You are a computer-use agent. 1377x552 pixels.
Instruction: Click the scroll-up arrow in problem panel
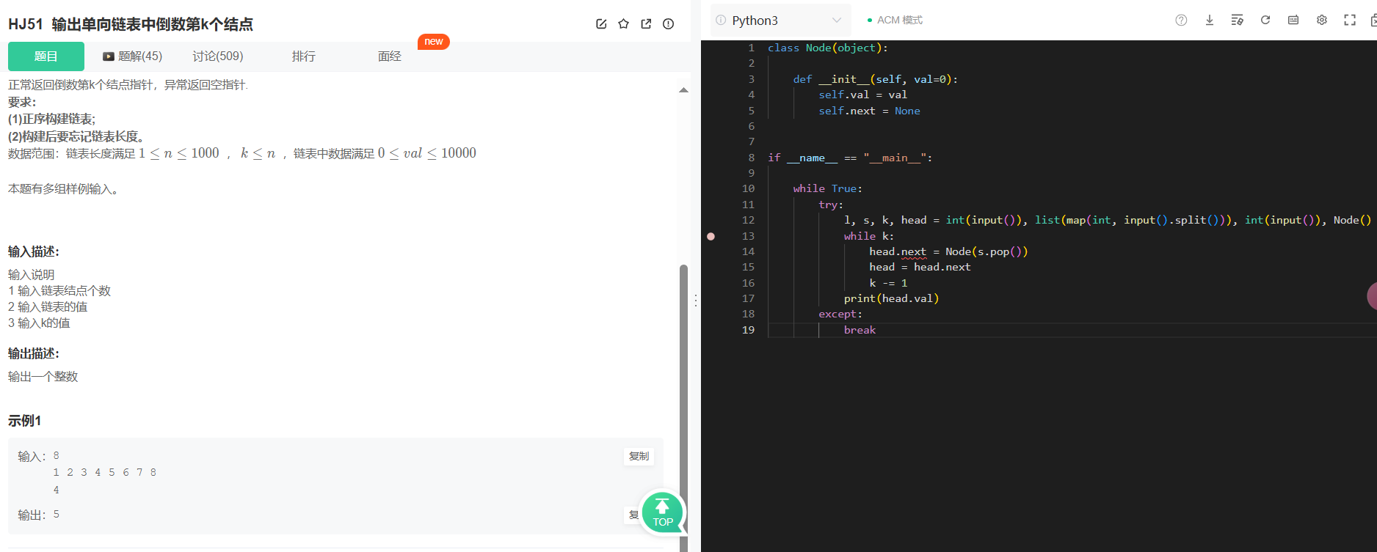(683, 90)
